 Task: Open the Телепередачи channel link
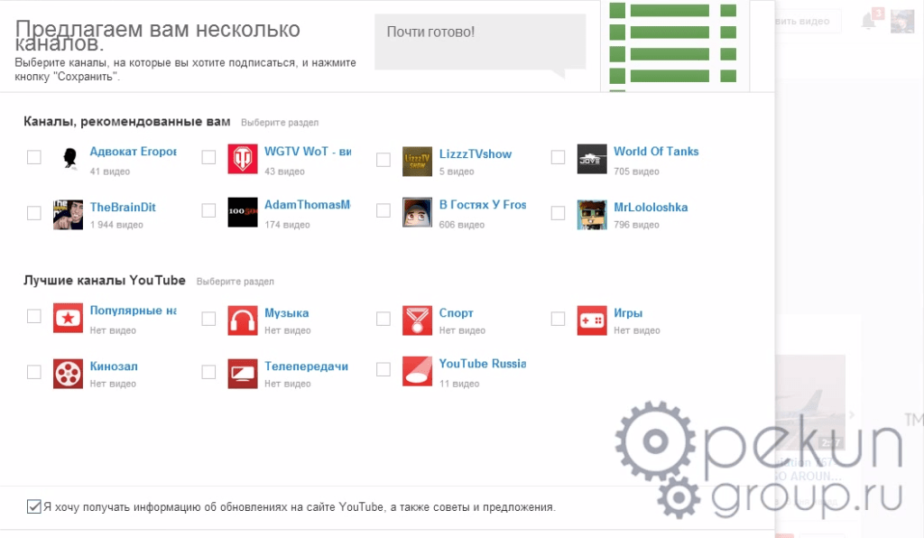[x=306, y=366]
